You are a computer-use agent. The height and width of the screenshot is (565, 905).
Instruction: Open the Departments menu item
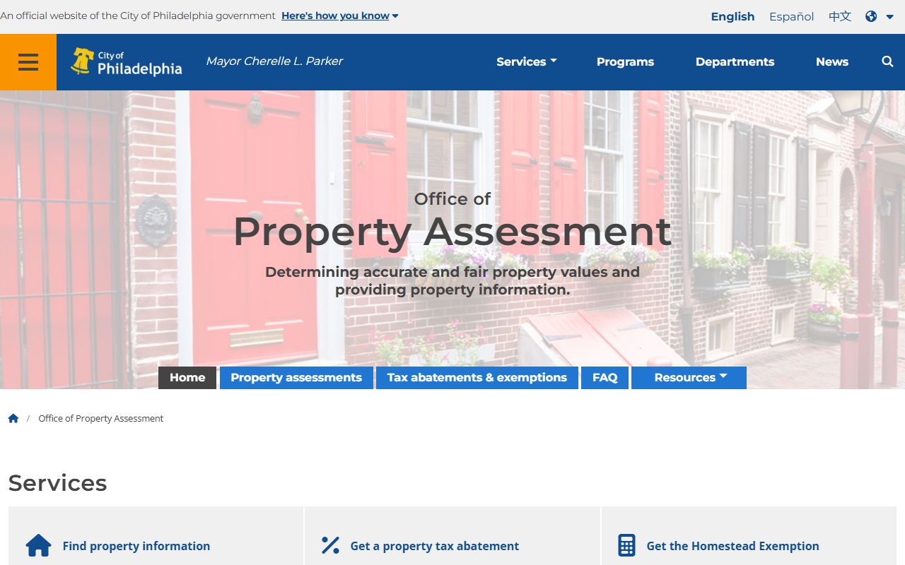click(735, 62)
